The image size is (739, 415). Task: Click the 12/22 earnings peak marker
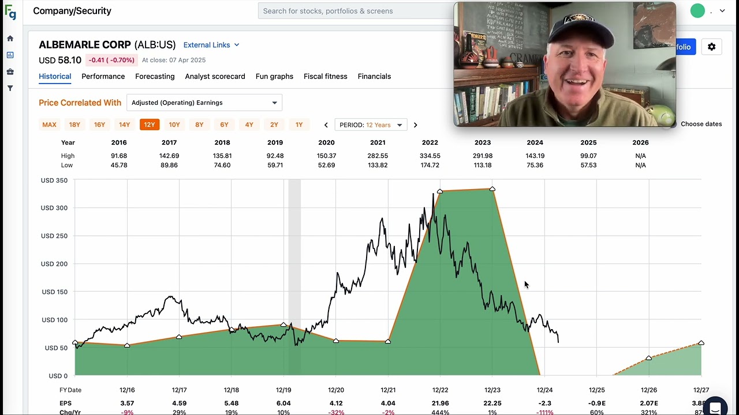(440, 191)
